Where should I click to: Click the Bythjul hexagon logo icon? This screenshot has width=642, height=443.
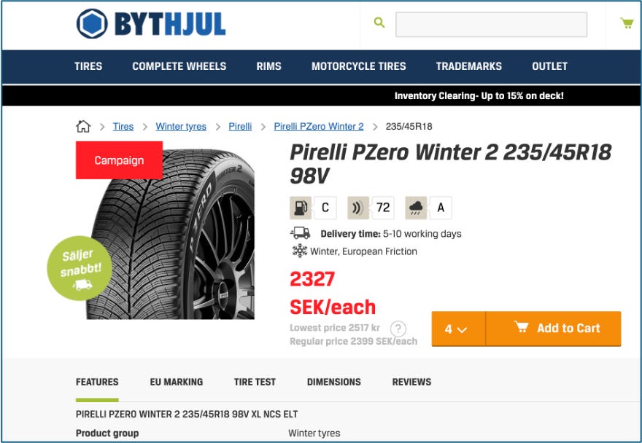point(92,24)
